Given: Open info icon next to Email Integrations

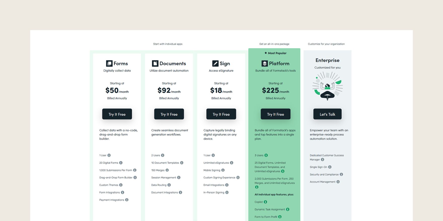Looking at the screenshot, I should tap(227, 185).
